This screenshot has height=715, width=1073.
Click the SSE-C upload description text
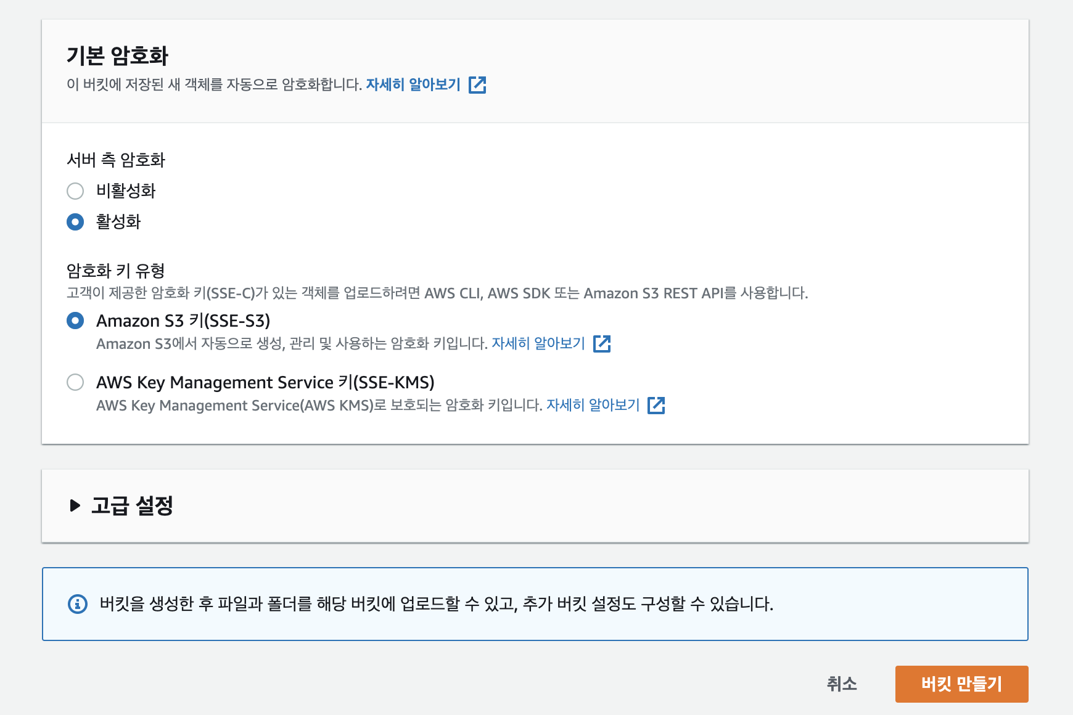(x=437, y=293)
